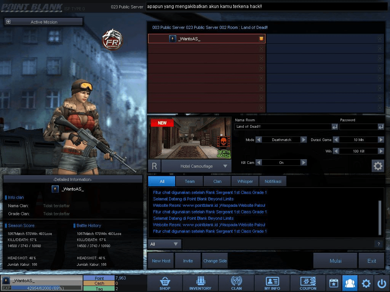Switch Mode to previous option
This screenshot has width=390, height=292.
coord(259,140)
